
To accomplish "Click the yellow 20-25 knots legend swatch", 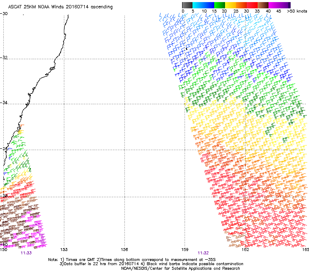I will [x=230, y=5].
